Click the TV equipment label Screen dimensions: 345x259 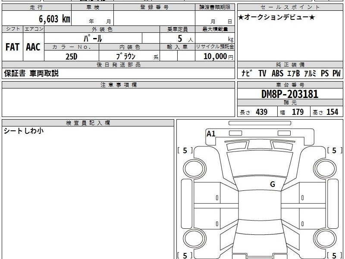[262, 73]
